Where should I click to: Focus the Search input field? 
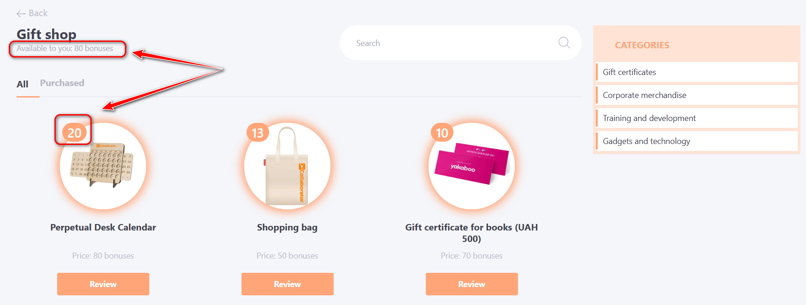pyautogui.click(x=452, y=43)
